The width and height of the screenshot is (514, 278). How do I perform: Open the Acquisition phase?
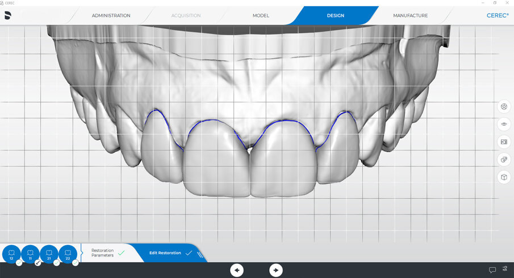click(x=186, y=15)
